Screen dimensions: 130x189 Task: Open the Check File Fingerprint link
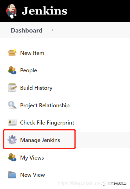click(47, 123)
